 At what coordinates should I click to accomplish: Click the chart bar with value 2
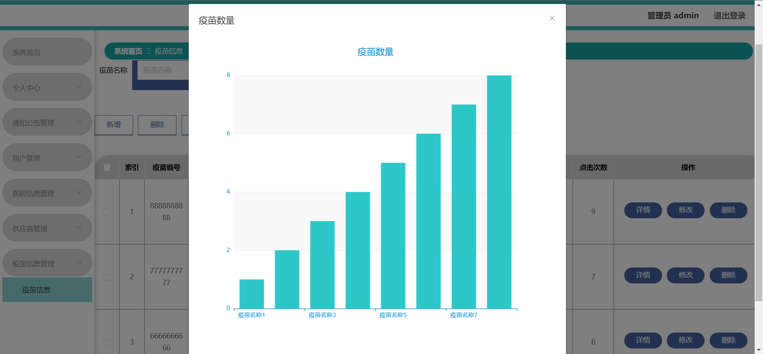[287, 279]
